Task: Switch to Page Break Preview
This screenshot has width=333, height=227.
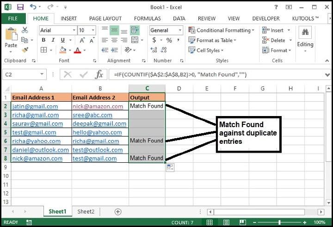Action: click(x=242, y=222)
